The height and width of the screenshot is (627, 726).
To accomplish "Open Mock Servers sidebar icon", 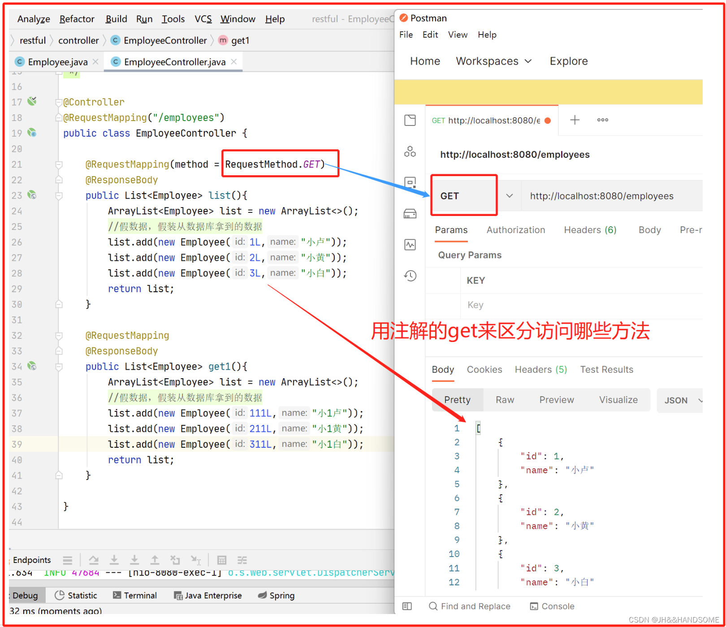I will pyautogui.click(x=410, y=214).
